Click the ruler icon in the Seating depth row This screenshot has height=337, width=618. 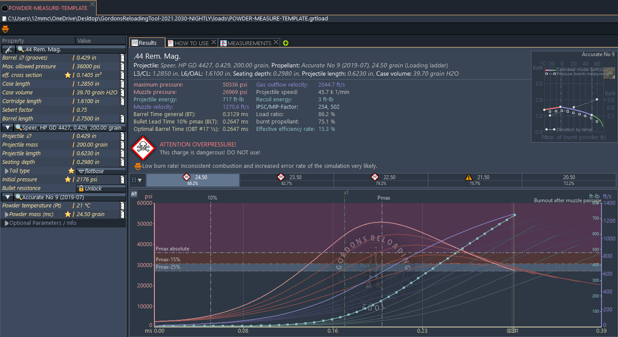pos(122,162)
